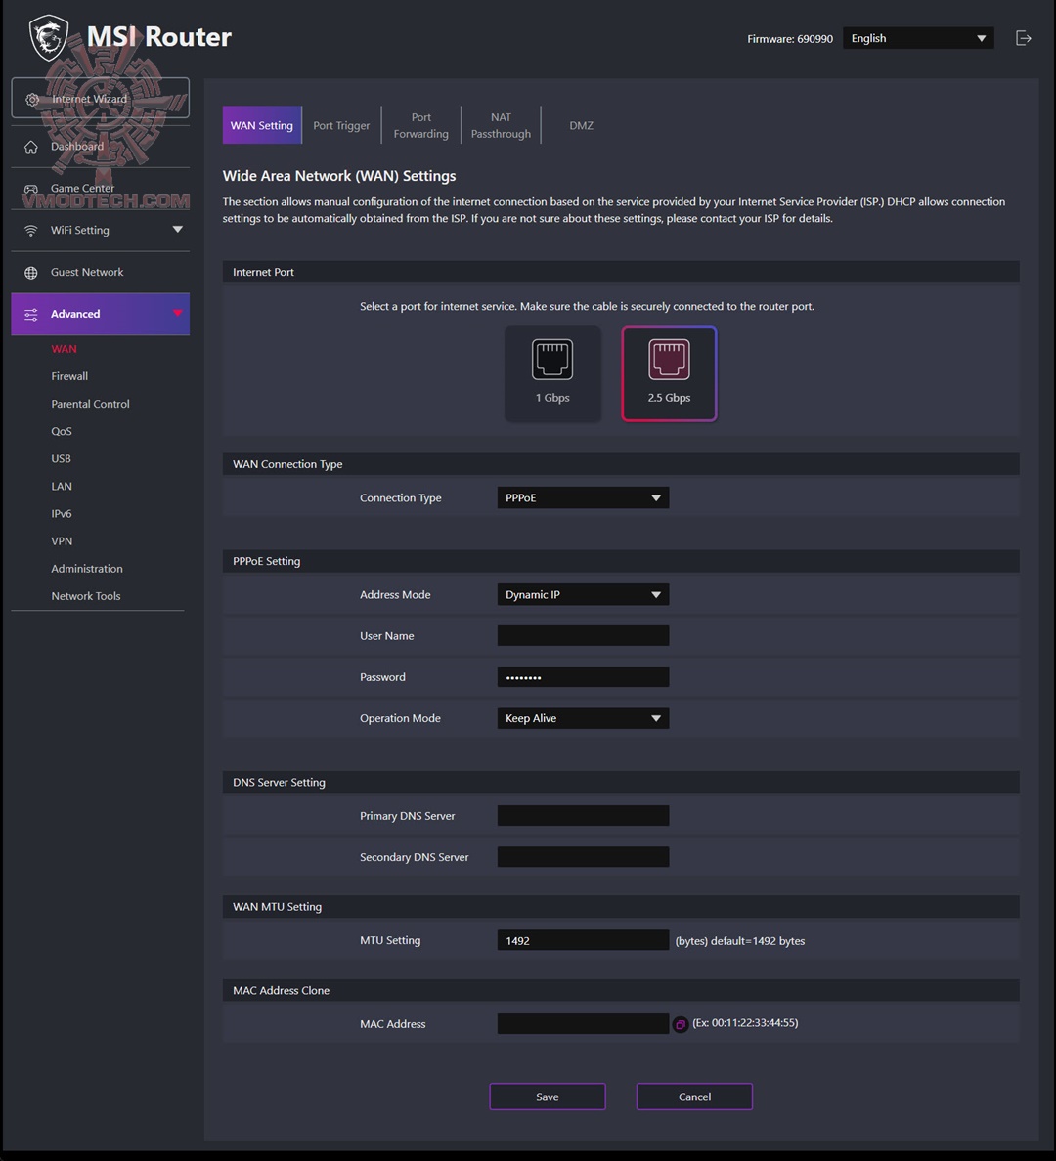Click the MAC address clone copy icon

pyautogui.click(x=681, y=1024)
